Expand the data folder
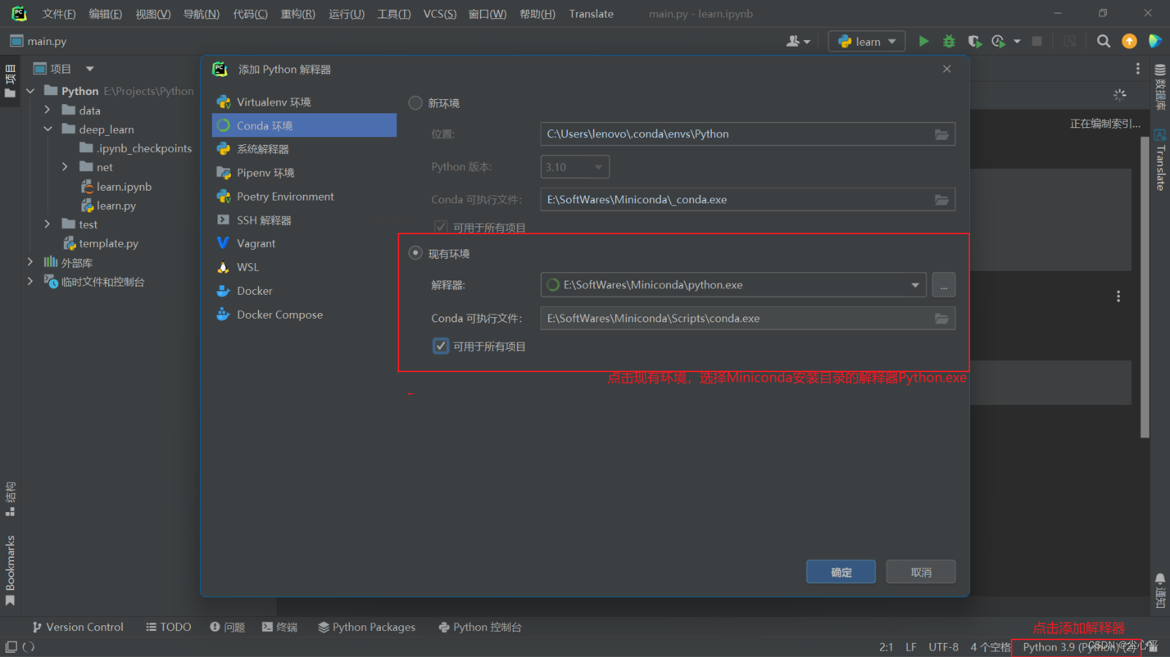 coord(47,110)
